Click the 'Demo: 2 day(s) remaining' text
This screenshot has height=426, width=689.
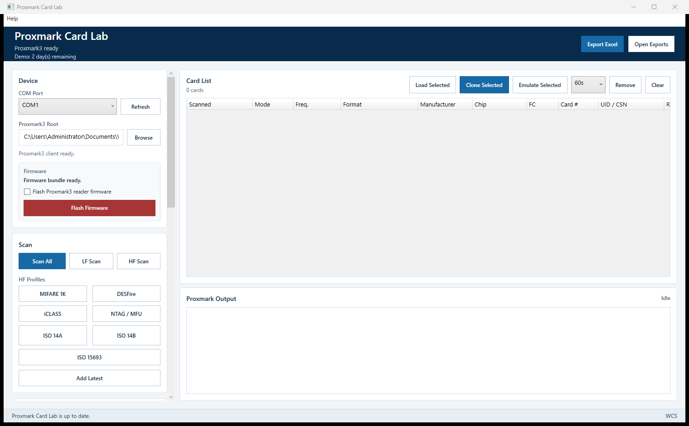[x=45, y=57]
